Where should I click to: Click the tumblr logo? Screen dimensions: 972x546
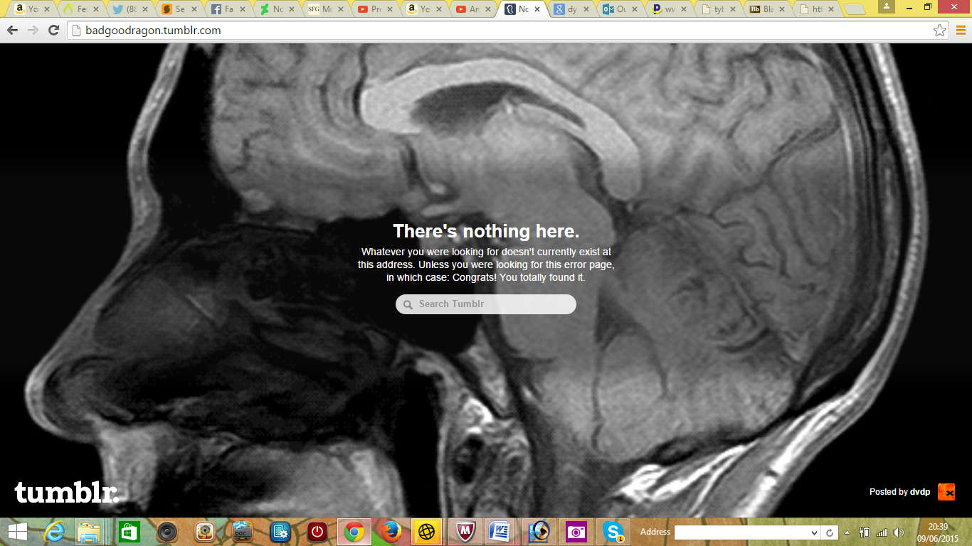66,492
